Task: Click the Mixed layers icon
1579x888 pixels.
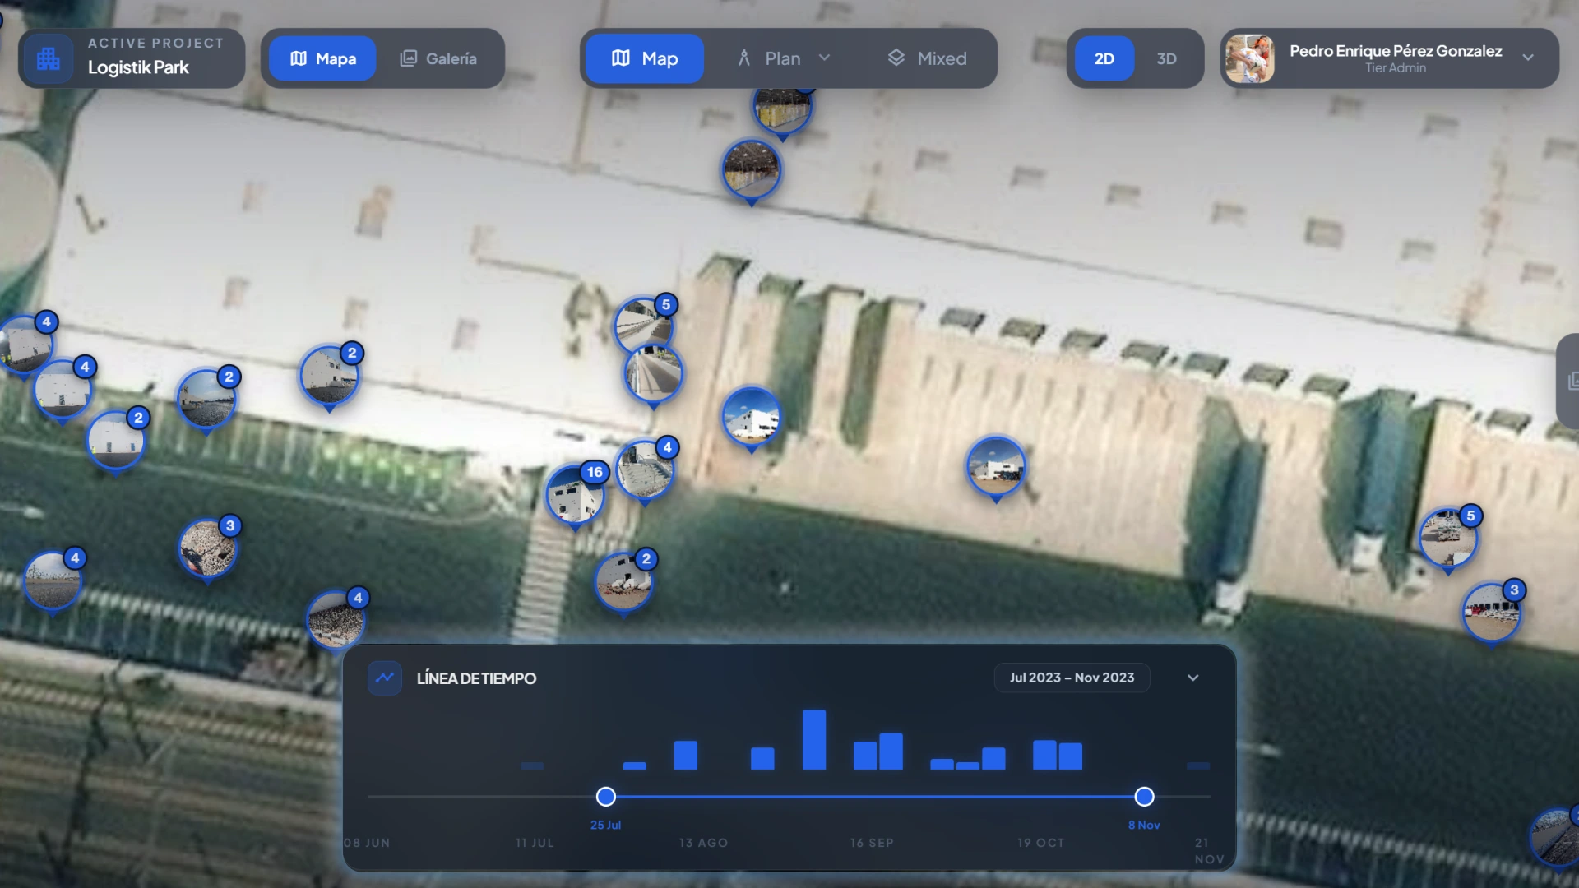Action: 896,58
